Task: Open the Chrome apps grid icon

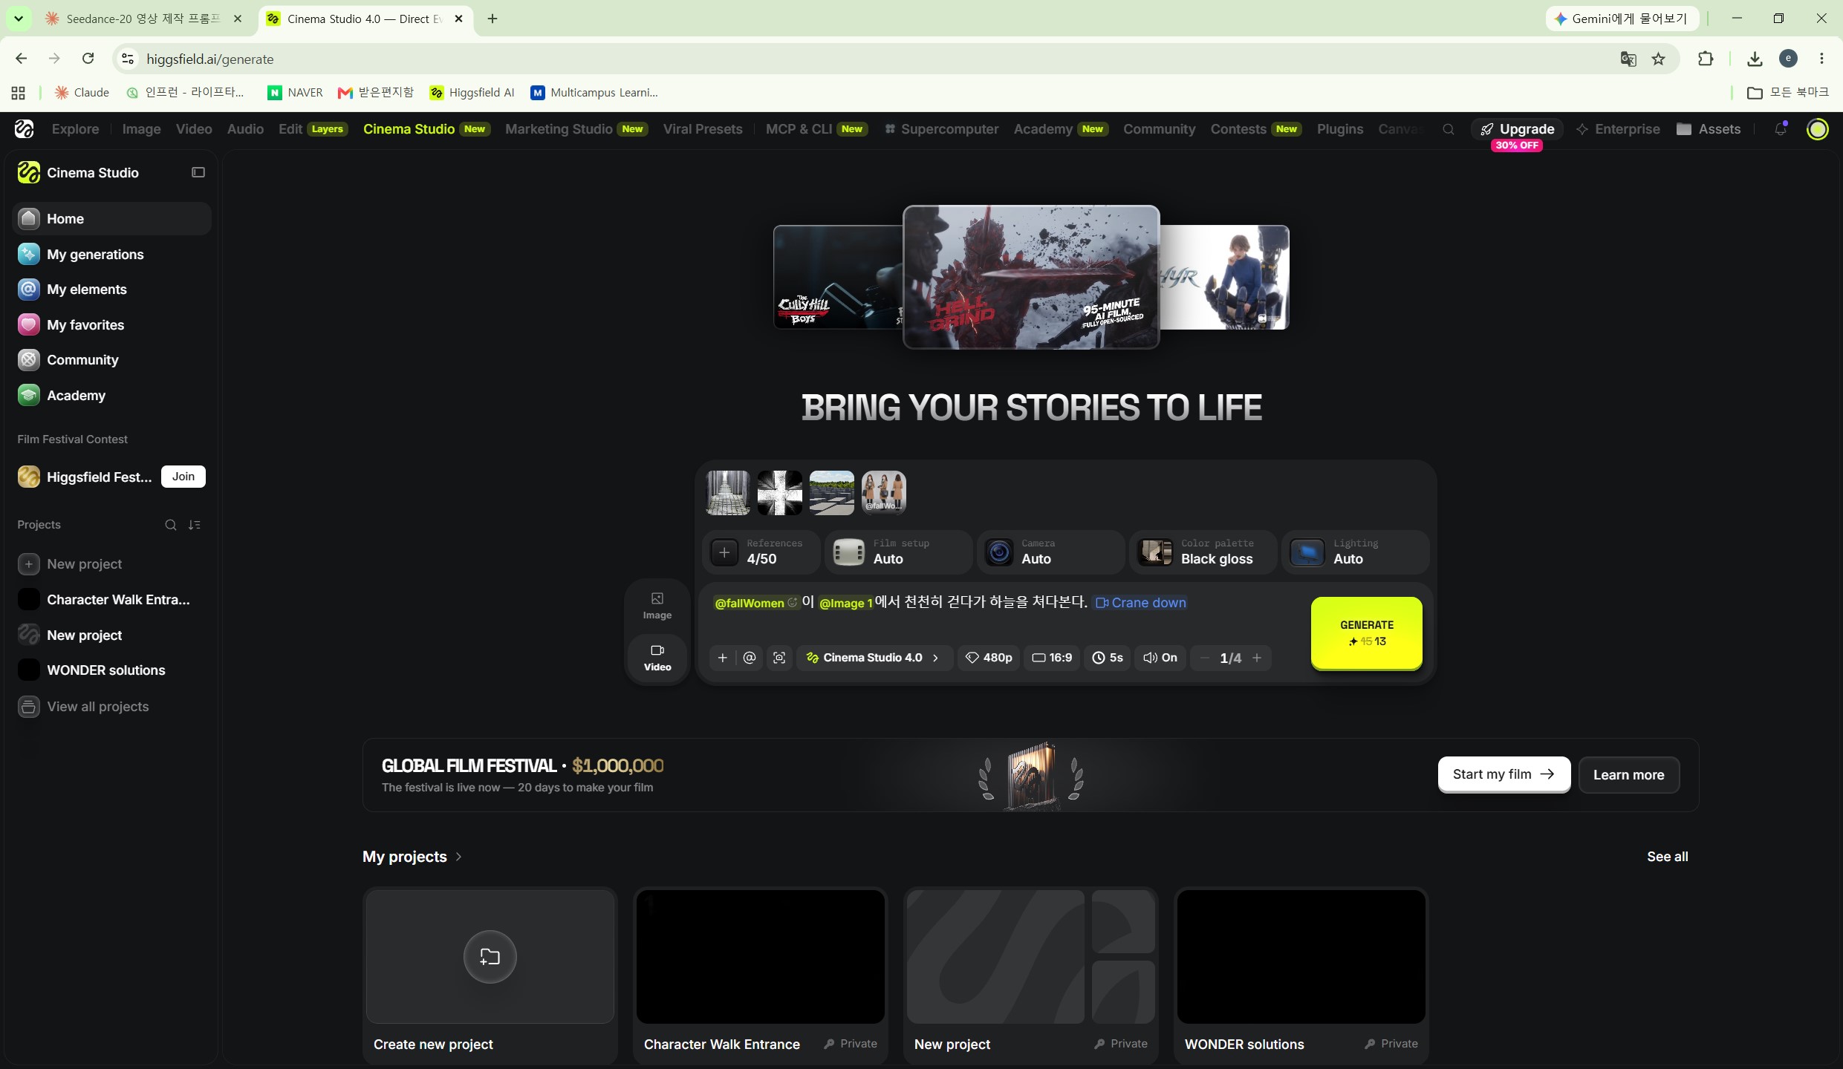Action: coord(18,93)
